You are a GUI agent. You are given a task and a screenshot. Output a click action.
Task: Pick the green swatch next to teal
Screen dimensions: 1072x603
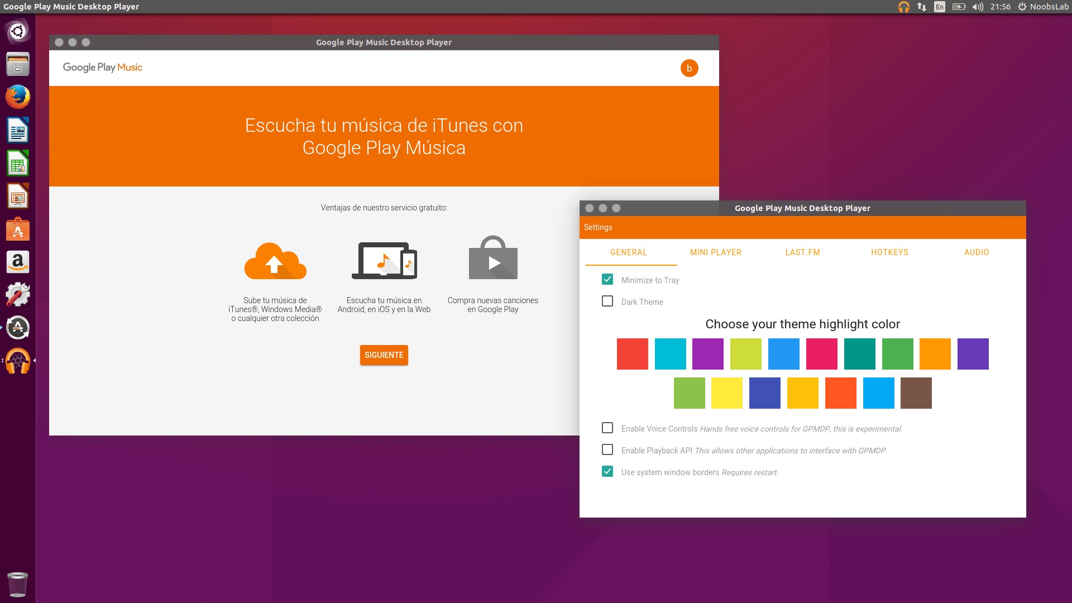[x=898, y=354]
